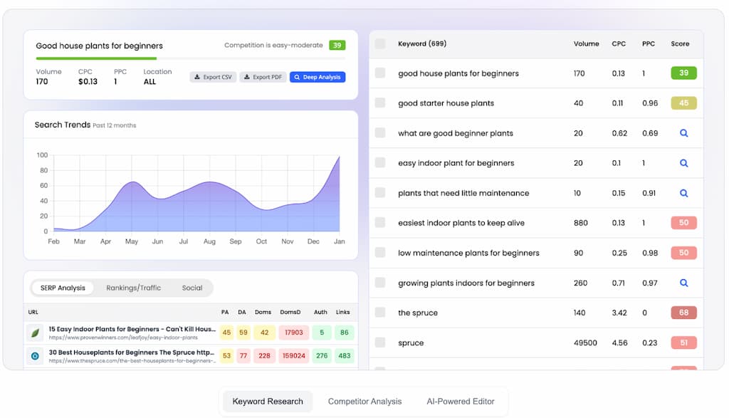This screenshot has height=418, width=729.
Task: Click the PA column header in SERP table
Action: pos(225,312)
